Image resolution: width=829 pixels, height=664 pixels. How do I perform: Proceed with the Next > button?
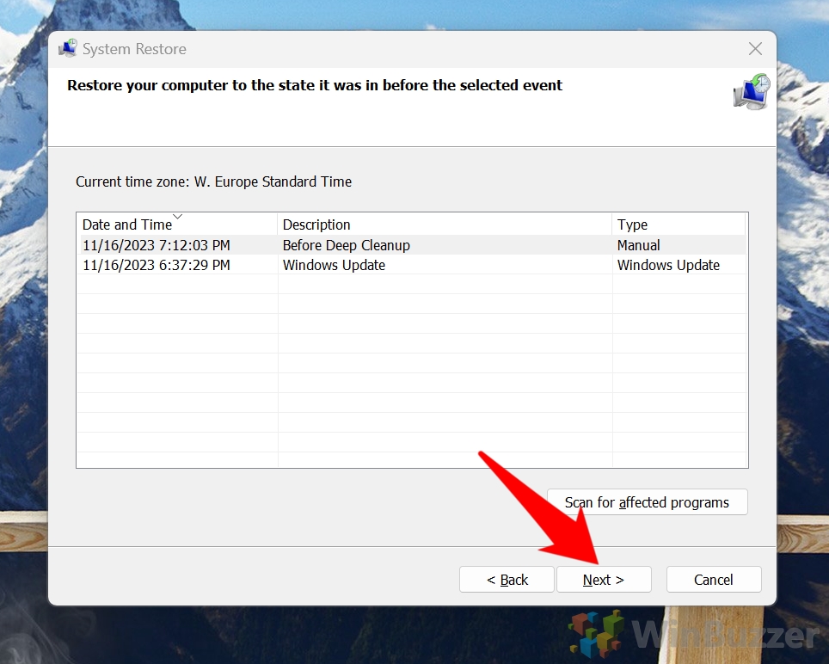pos(604,580)
